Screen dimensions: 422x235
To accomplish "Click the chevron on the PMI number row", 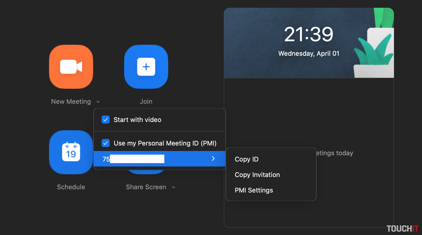I will coord(213,159).
